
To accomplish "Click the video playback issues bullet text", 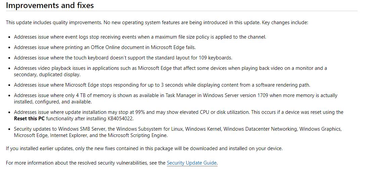I will [x=170, y=71].
